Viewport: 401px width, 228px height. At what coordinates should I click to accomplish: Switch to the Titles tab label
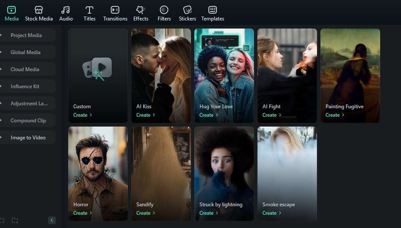coord(89,19)
